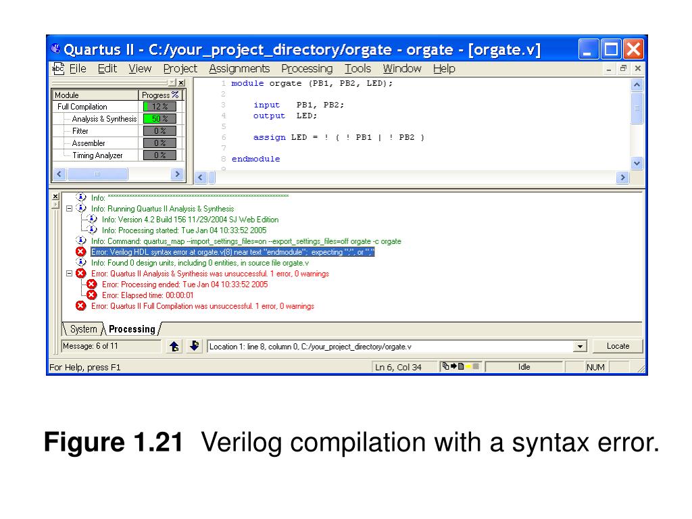Click status panel scroll right arrow
Screen dimensions: 692x519
(177, 174)
